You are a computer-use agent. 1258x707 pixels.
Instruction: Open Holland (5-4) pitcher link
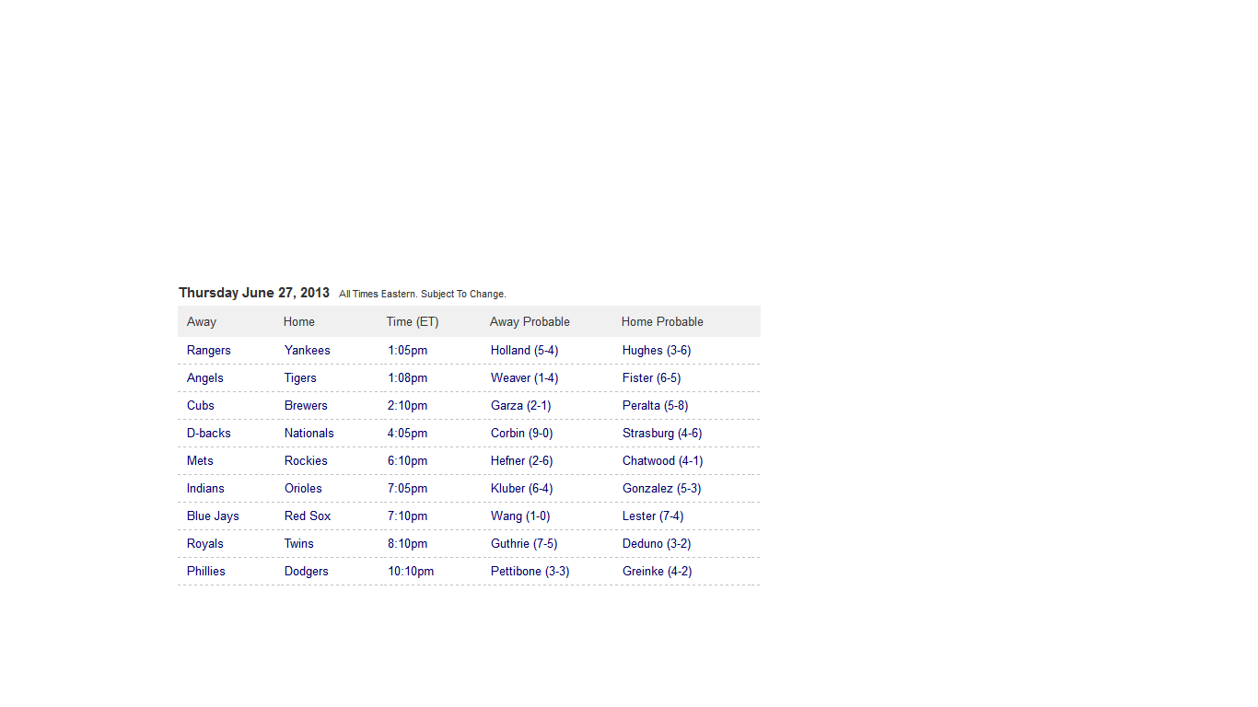[x=524, y=351]
